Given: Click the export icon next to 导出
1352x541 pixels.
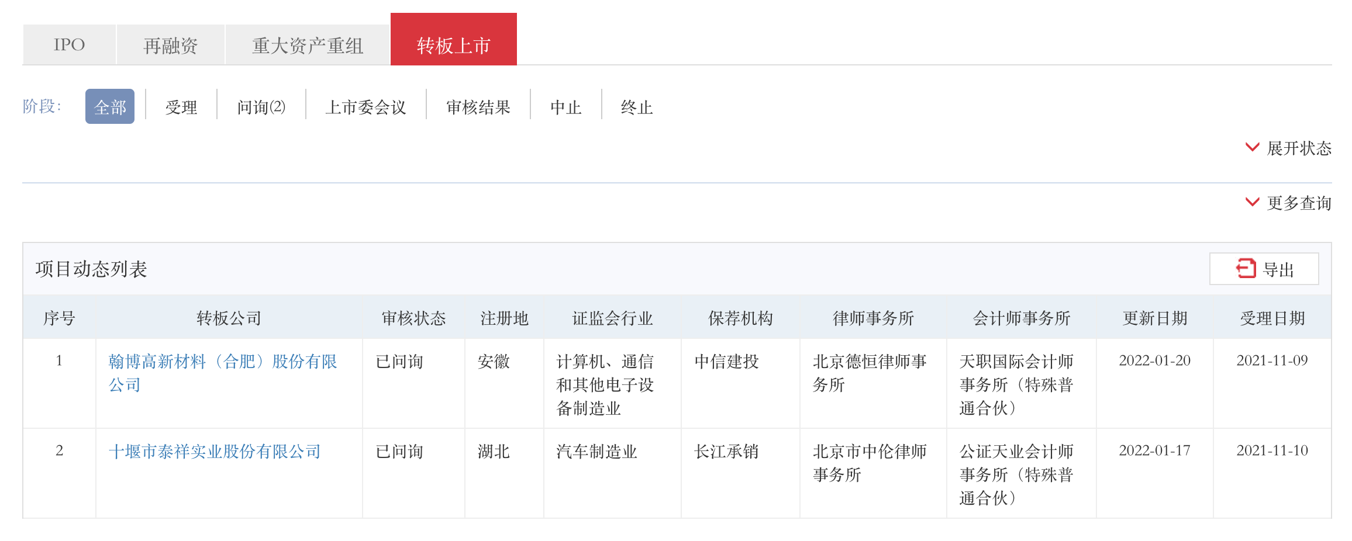Looking at the screenshot, I should pos(1245,269).
